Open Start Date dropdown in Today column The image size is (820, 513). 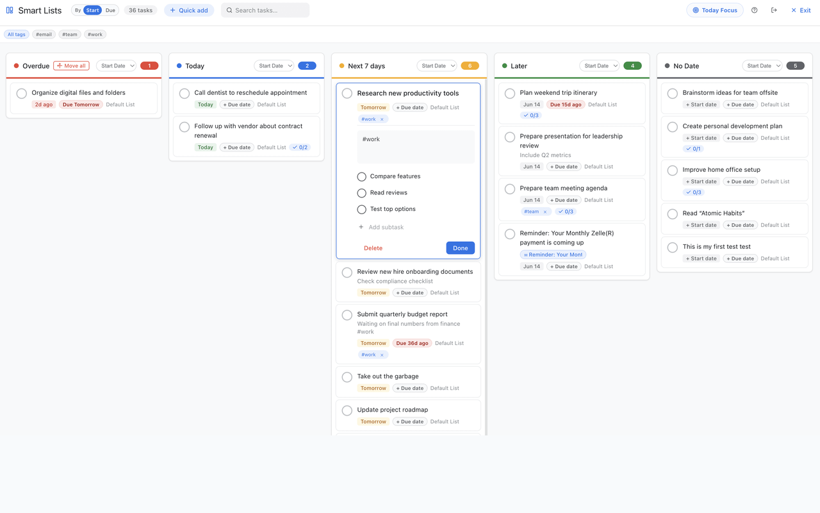pyautogui.click(x=274, y=65)
